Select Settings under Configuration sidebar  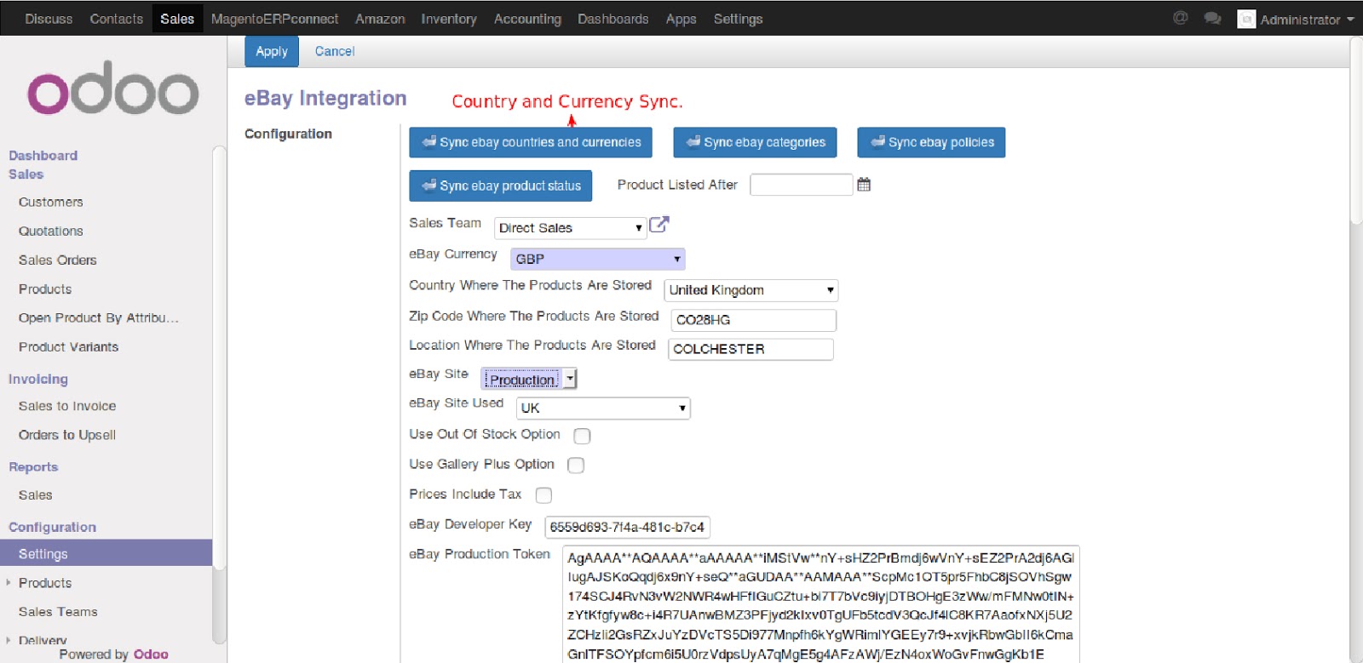pos(106,553)
